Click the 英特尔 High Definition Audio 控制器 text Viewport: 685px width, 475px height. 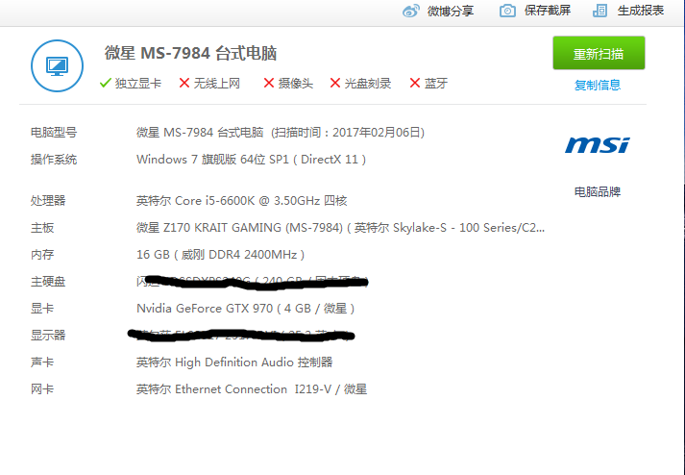coord(234,362)
